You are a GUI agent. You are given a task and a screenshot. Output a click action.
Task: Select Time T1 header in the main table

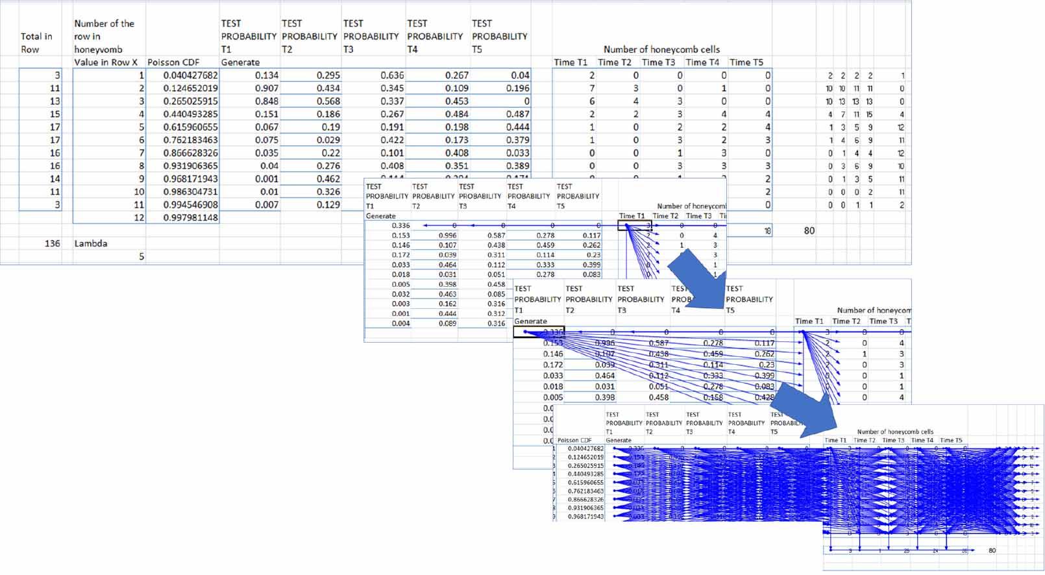pyautogui.click(x=571, y=62)
